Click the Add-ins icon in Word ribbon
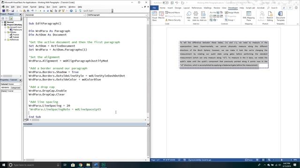 point(189,16)
